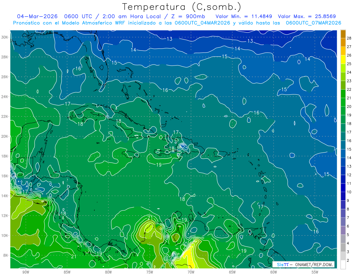
Task: Click the color scale label 5
Action: 348,235
